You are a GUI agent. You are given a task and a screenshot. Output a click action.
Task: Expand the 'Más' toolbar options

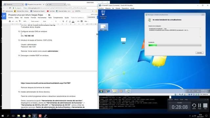point(86,21)
